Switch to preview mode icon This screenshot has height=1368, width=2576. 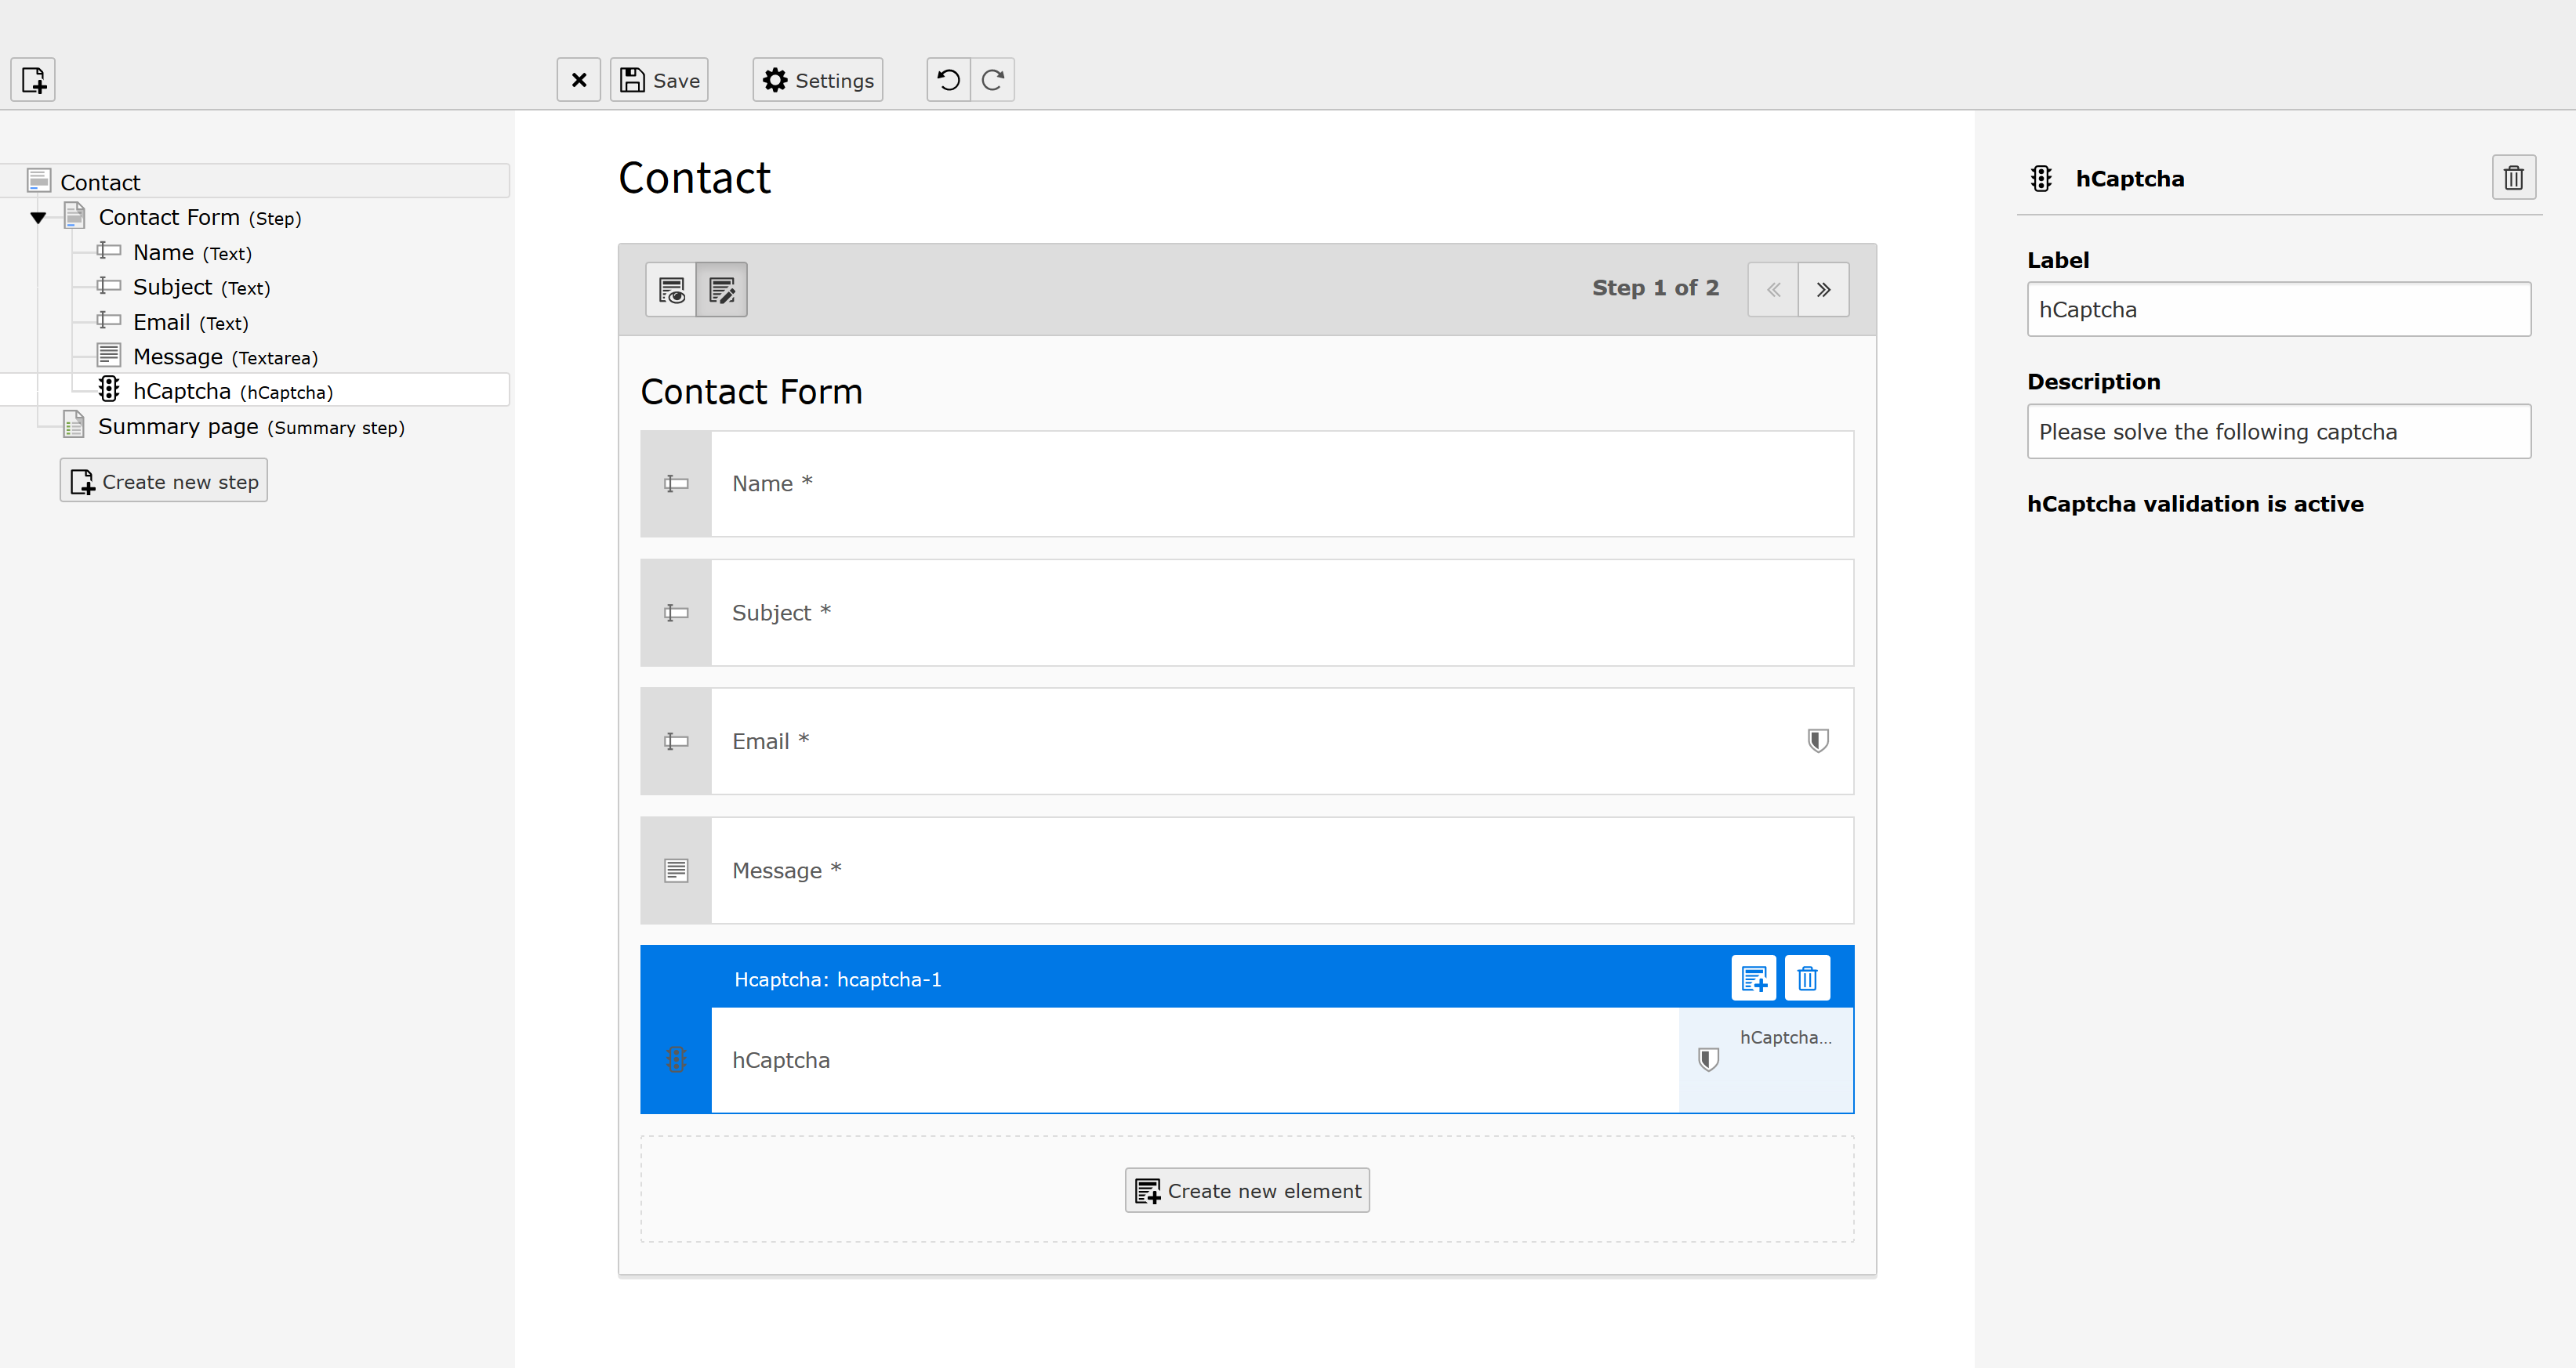coord(671,290)
